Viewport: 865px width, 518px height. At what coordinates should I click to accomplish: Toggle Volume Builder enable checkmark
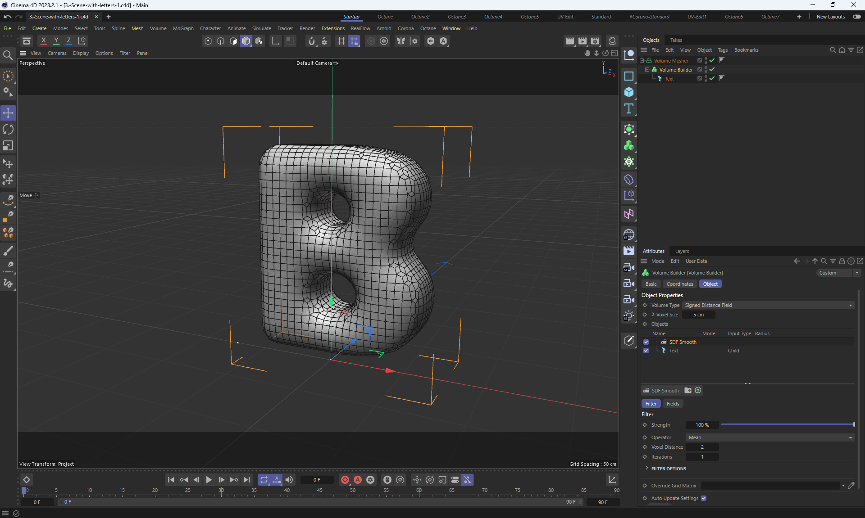(x=712, y=69)
